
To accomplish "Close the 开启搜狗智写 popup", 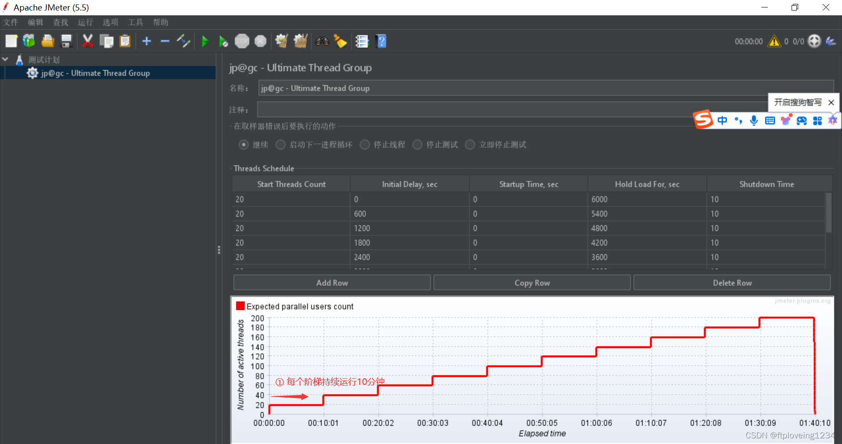I will [831, 103].
